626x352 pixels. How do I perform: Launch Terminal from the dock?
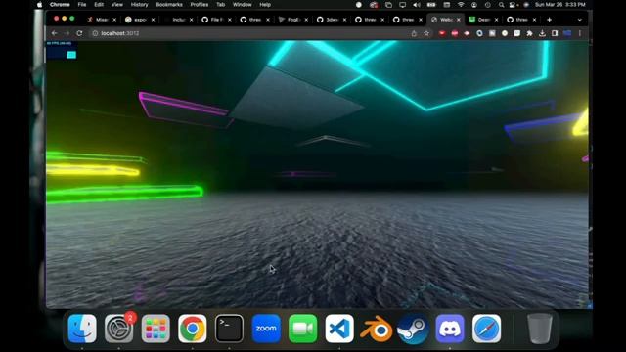pos(229,329)
